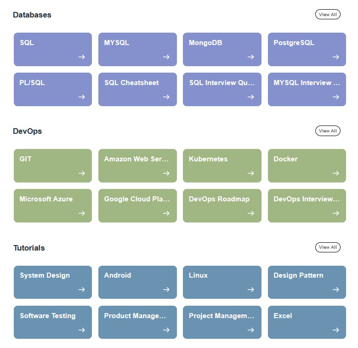Click the arrow icon on GIT card
This screenshot has width=358, height=348.
click(x=81, y=173)
